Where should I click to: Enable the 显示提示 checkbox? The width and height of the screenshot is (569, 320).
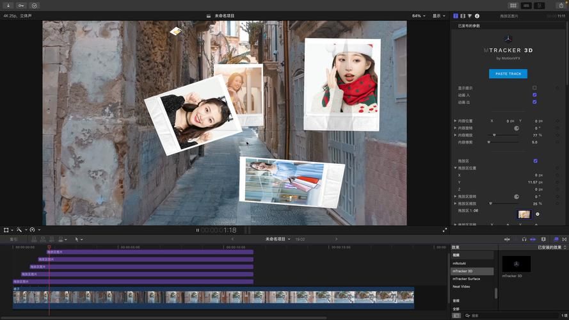pos(534,88)
